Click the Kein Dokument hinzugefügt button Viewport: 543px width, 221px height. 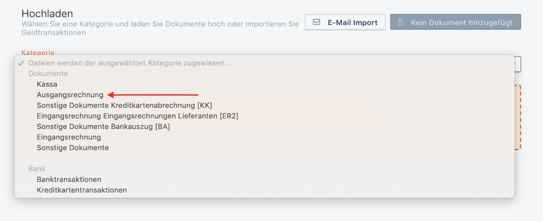(456, 22)
